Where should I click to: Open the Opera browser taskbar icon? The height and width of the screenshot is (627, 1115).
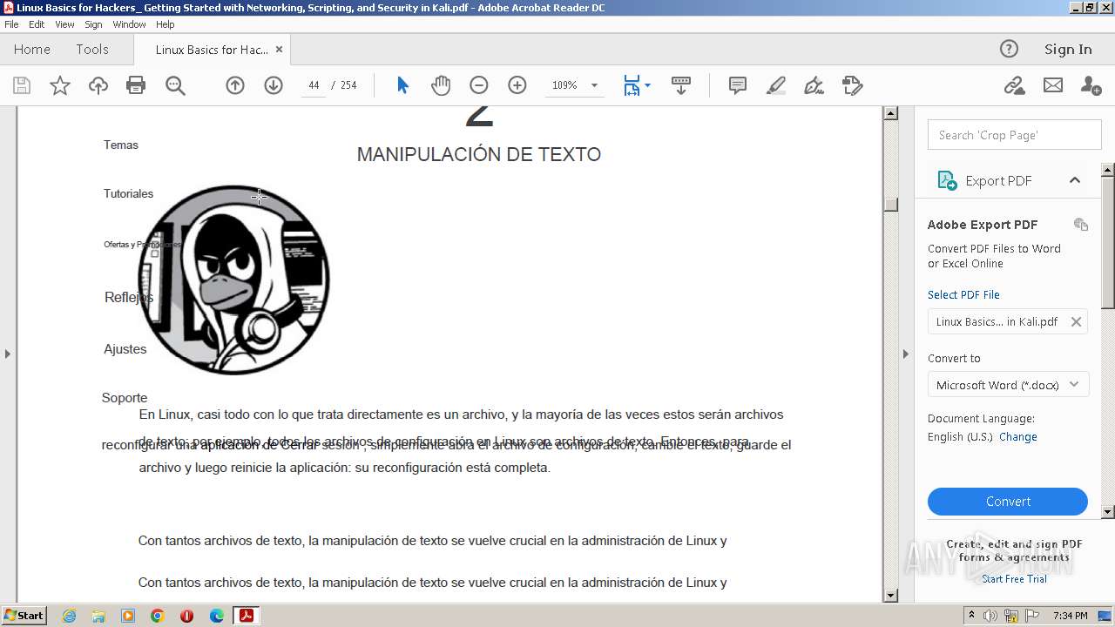point(187,616)
